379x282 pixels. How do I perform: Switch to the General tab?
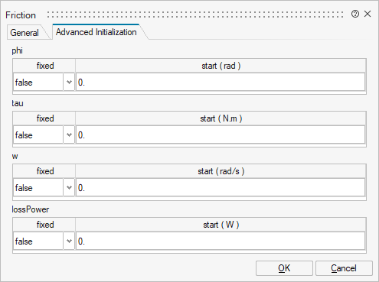point(25,33)
